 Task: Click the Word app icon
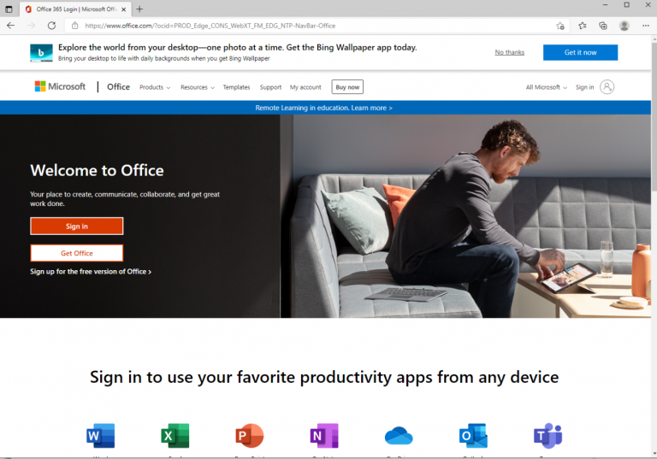(x=100, y=436)
